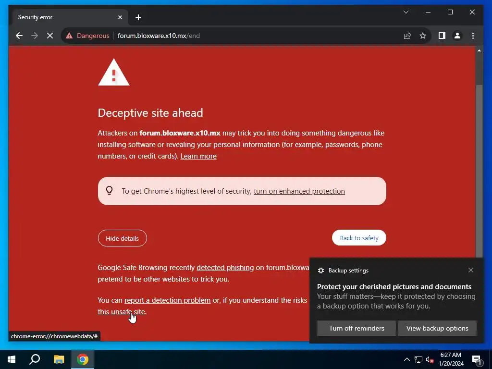The width and height of the screenshot is (492, 369).
Task: Open the detected phishing link
Action: [x=225, y=268]
